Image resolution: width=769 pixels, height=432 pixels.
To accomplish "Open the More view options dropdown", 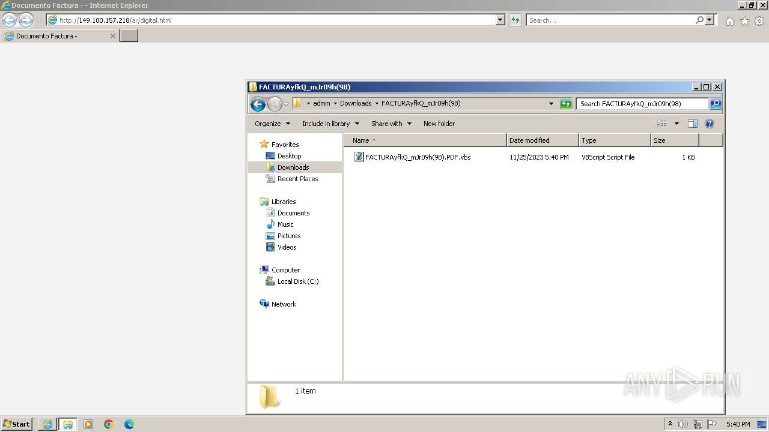I will 676,124.
